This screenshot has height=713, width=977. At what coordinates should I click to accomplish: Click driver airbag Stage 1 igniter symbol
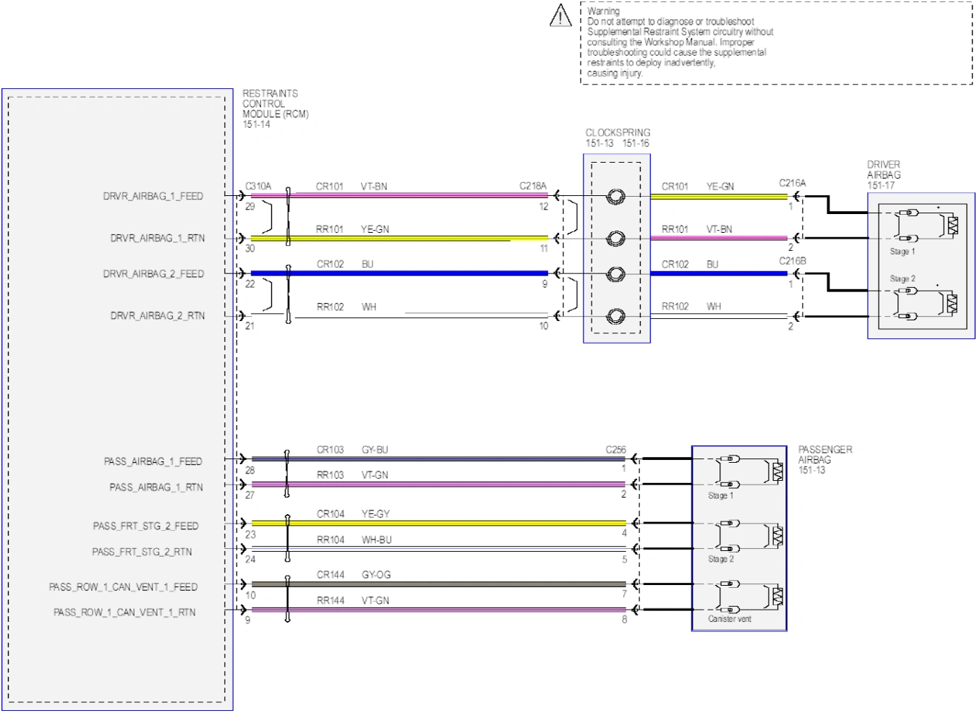coord(952,226)
